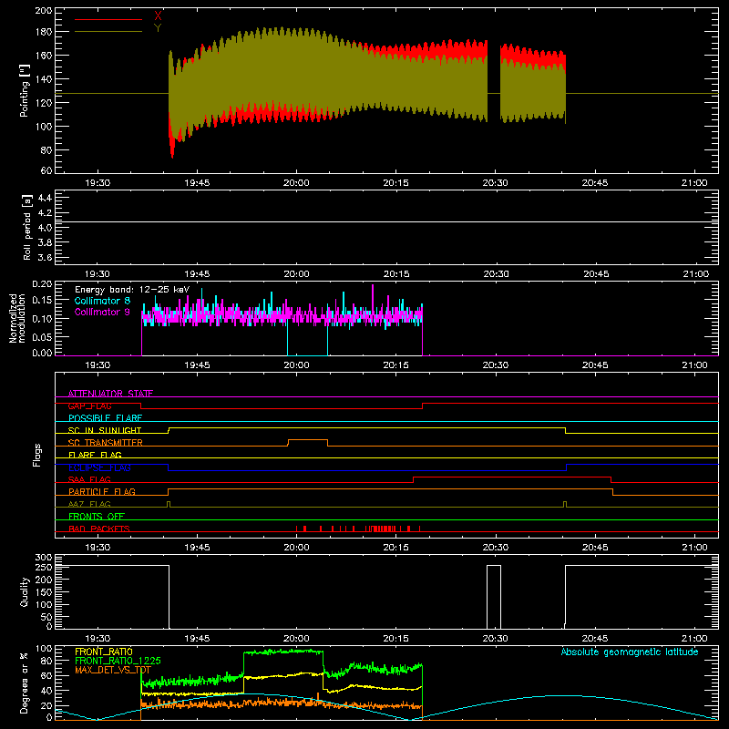Click the 20:15 time label under Roll period plot

[x=396, y=274]
